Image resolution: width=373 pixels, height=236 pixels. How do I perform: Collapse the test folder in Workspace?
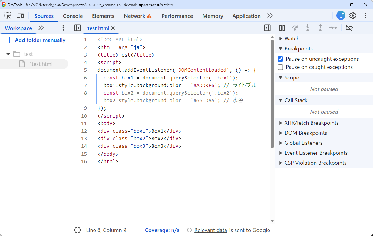pos(8,54)
